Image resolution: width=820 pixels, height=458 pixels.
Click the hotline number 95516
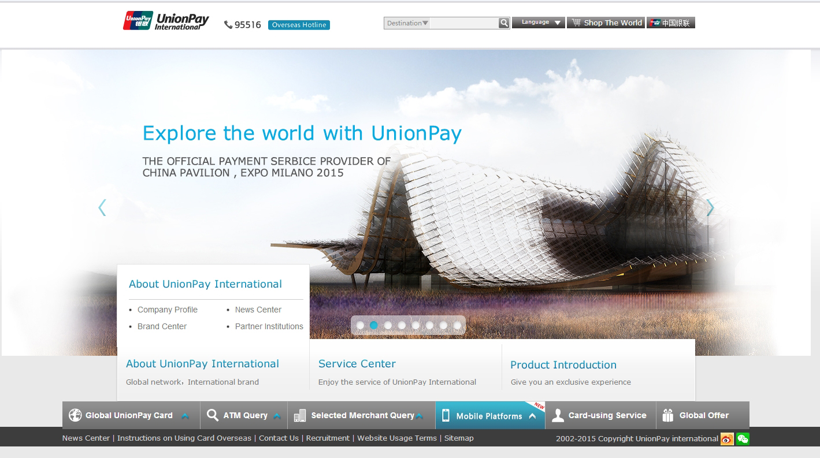[248, 25]
